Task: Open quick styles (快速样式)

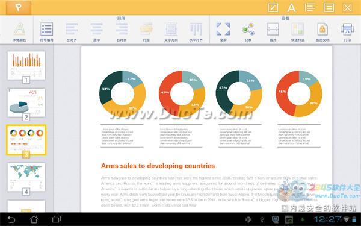Action: pos(298,32)
